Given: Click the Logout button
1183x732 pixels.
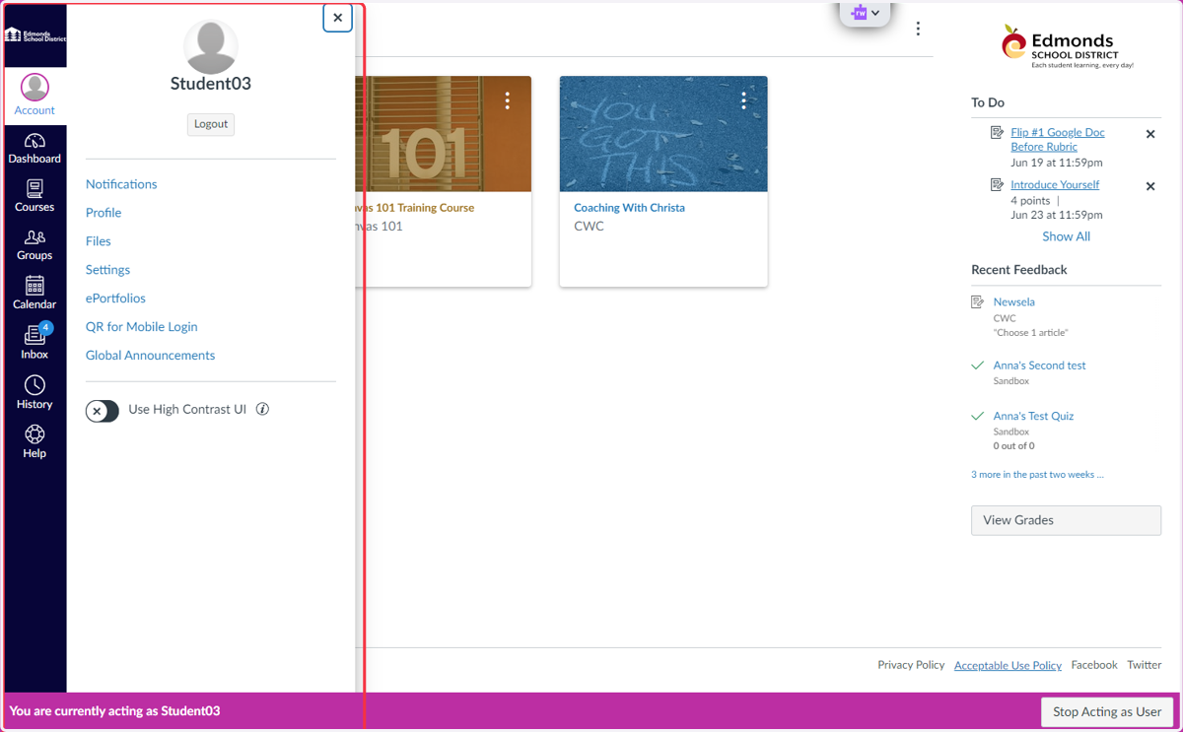Looking at the screenshot, I should pyautogui.click(x=211, y=124).
